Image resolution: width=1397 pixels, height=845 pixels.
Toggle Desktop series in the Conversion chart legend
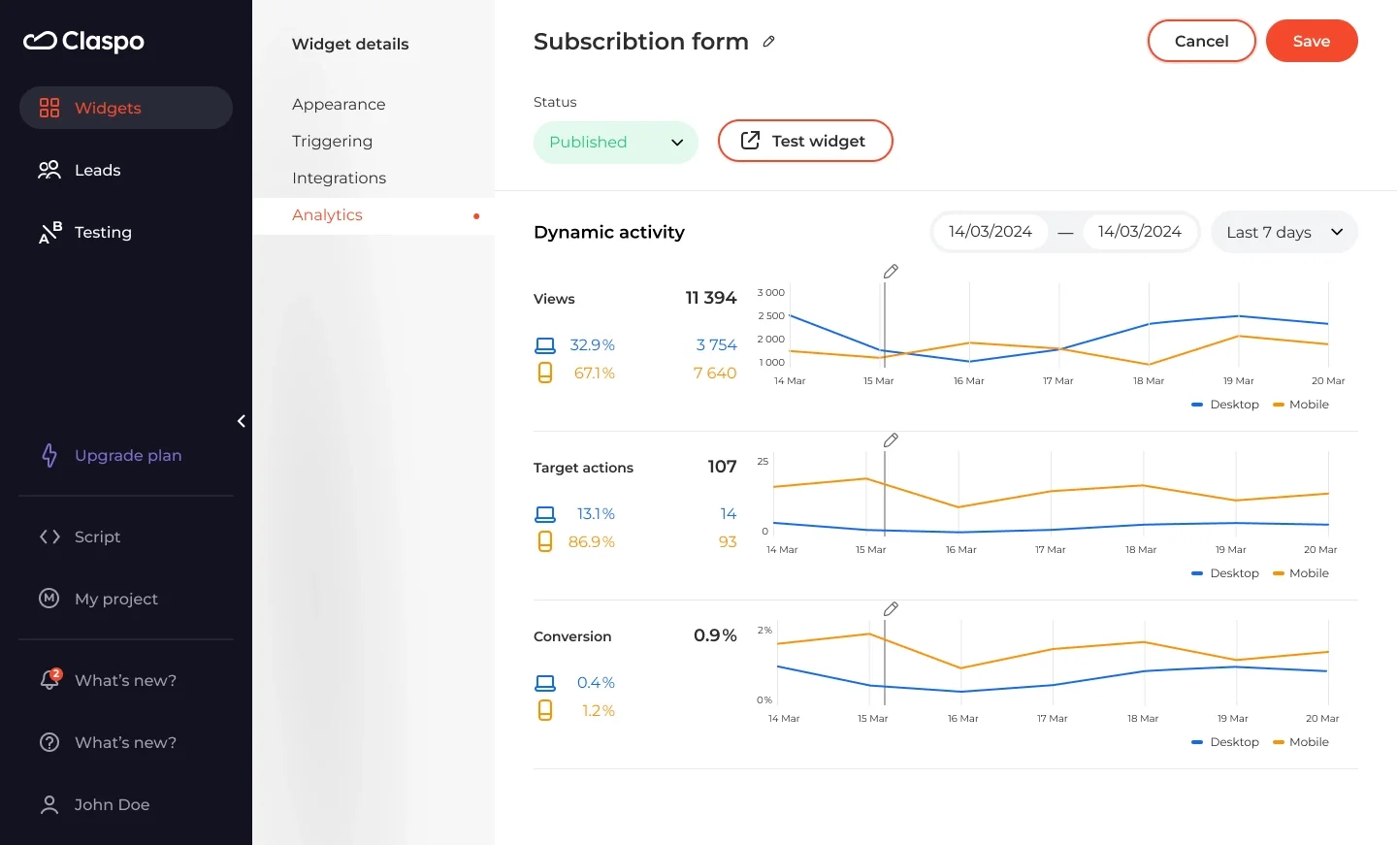[x=1224, y=742]
